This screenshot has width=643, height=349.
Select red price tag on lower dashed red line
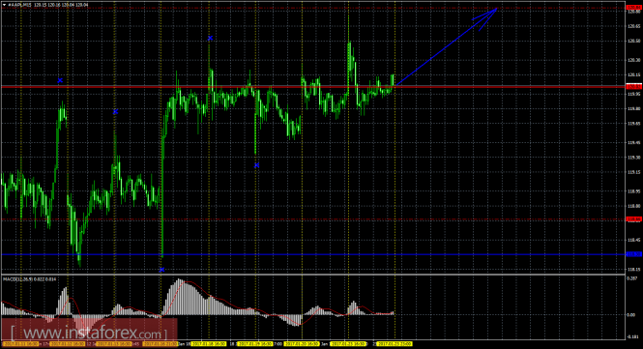634,219
